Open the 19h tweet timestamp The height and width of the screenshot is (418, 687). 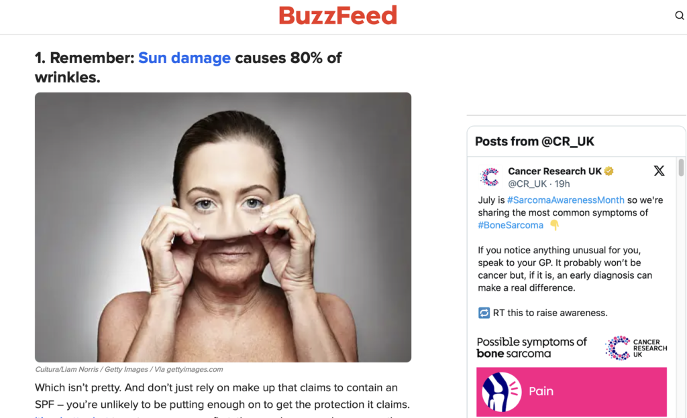coord(562,184)
